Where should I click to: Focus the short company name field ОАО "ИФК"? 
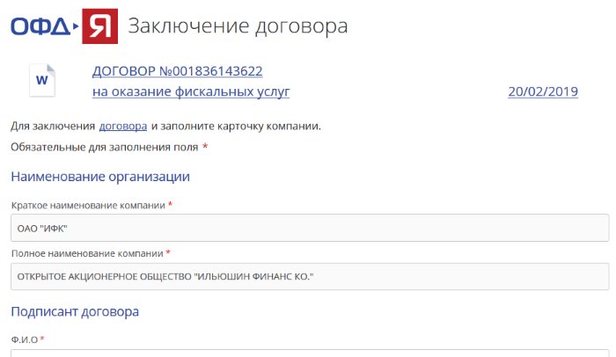click(309, 229)
